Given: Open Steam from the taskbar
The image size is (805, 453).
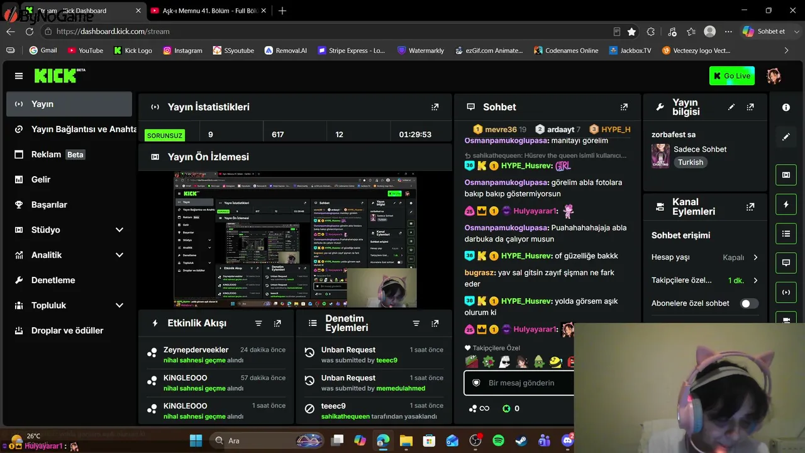Looking at the screenshot, I should point(521,440).
